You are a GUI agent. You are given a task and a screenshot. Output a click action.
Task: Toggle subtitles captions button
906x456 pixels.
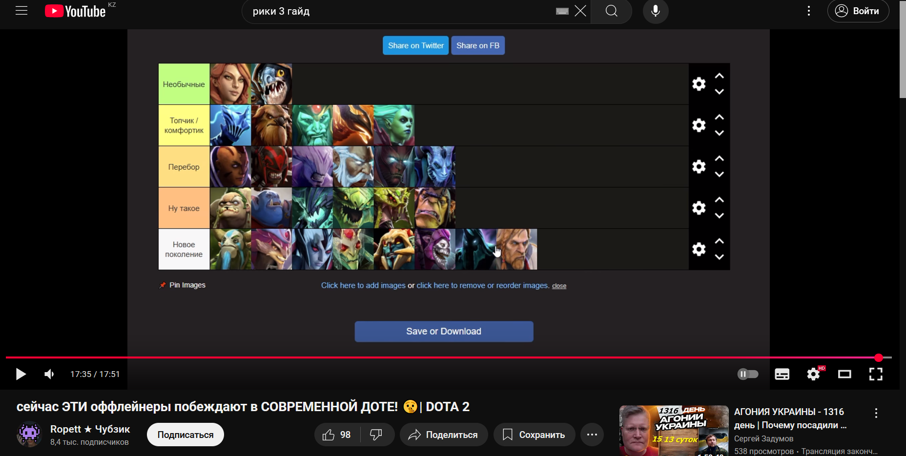[x=782, y=374]
